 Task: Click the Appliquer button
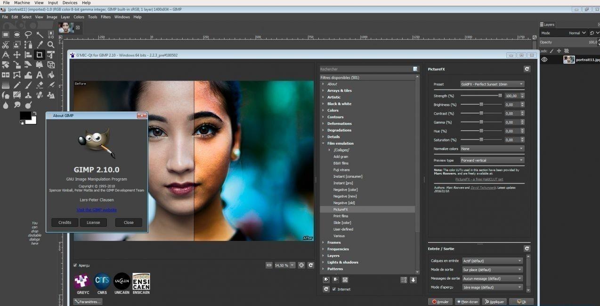[x=494, y=302]
